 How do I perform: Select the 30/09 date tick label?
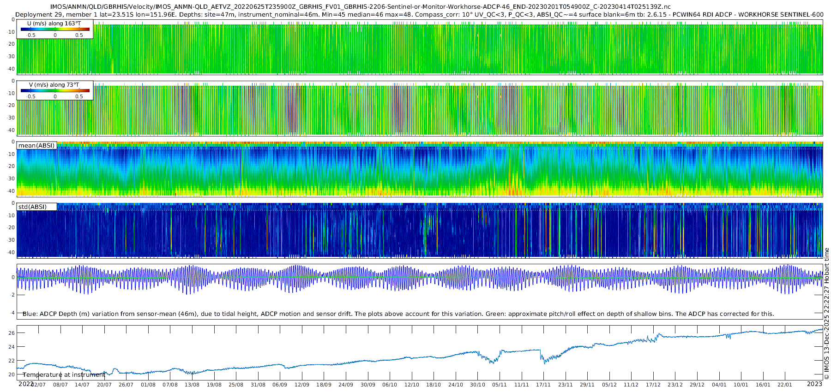tap(368, 385)
